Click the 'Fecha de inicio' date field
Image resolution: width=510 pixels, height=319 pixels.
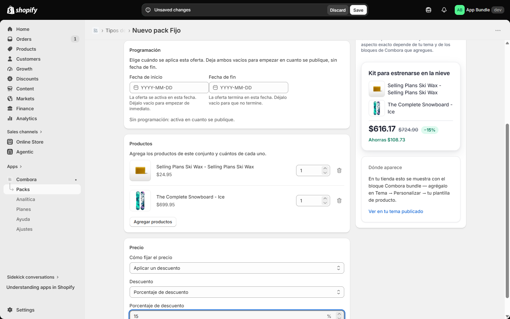[169, 88]
